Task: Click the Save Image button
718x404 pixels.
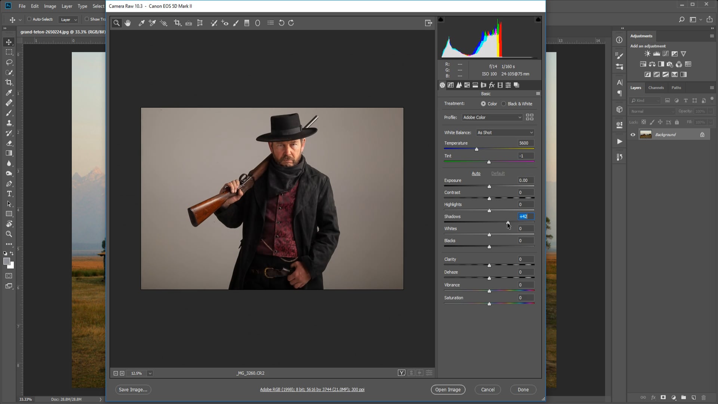Action: (133, 389)
